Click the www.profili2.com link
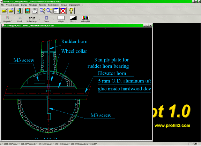This screenshot has height=146, width=201. [x=172, y=125]
